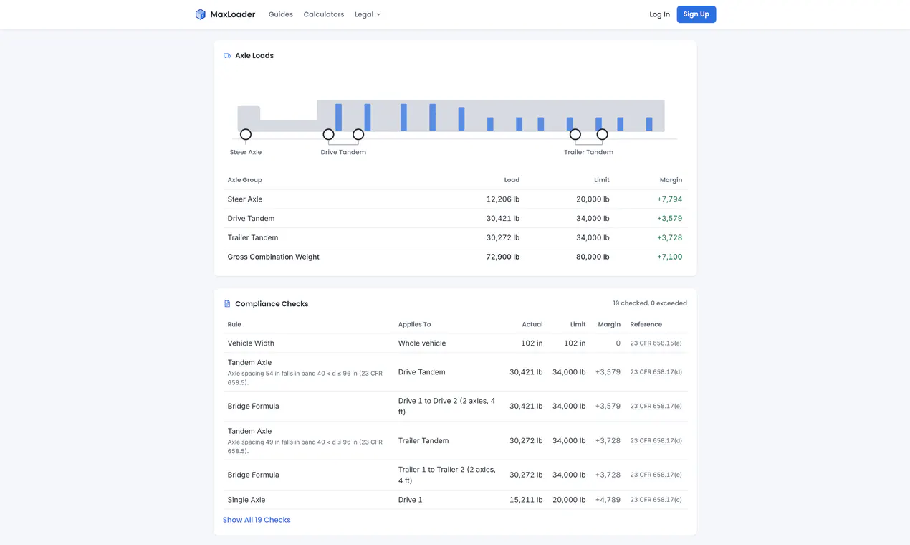Screen dimensions: 910x545
Task: Select the Trailer Tandem diagram label
Action: (588, 152)
